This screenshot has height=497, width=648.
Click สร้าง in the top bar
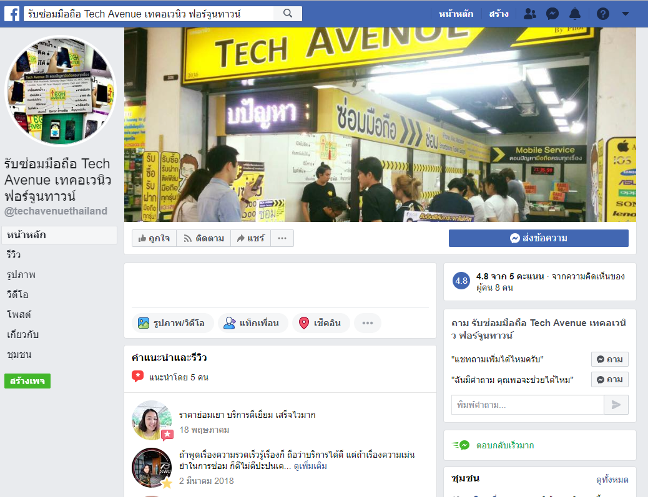499,14
